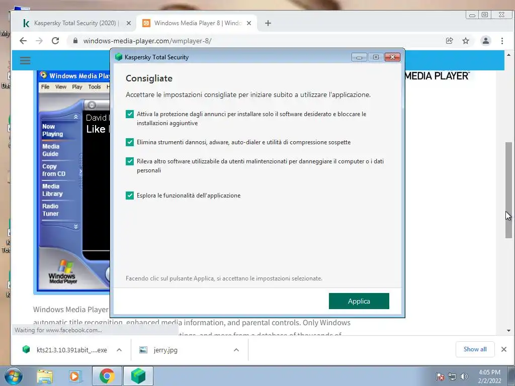Image resolution: width=515 pixels, height=386 pixels.
Task: Click the Applica button
Action: [x=359, y=301]
